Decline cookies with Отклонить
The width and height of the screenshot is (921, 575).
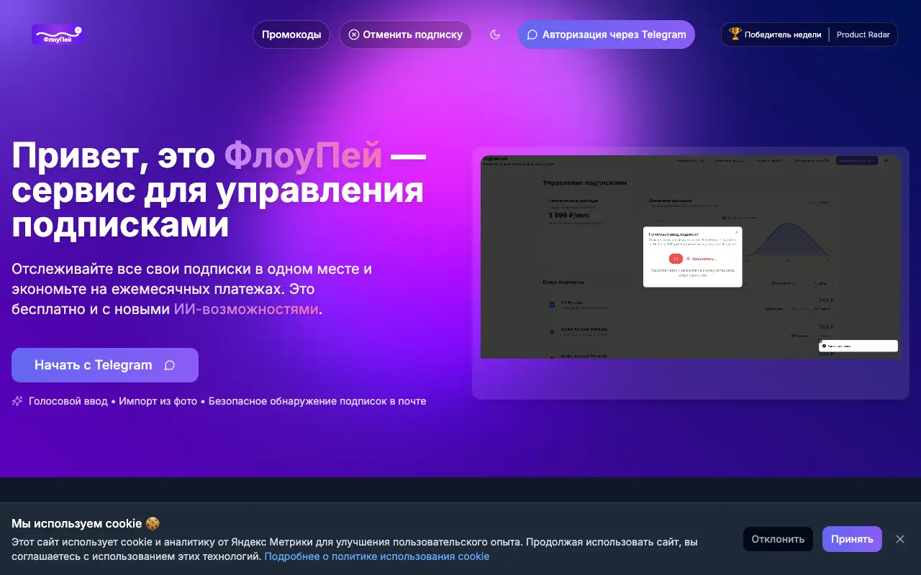tap(778, 539)
